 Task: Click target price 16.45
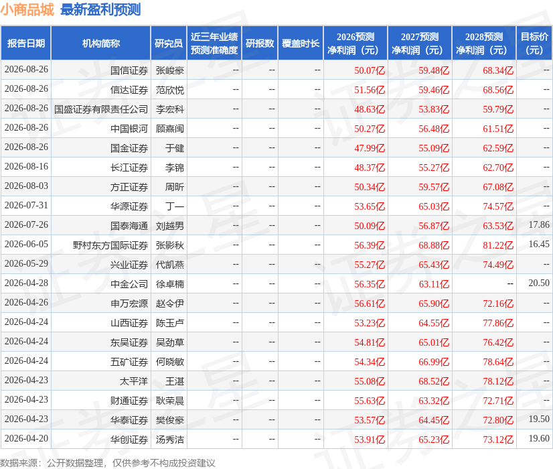(539, 244)
